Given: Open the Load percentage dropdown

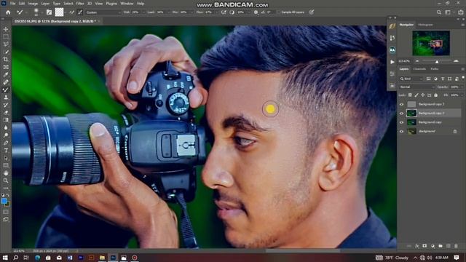Looking at the screenshot, I should point(168,12).
